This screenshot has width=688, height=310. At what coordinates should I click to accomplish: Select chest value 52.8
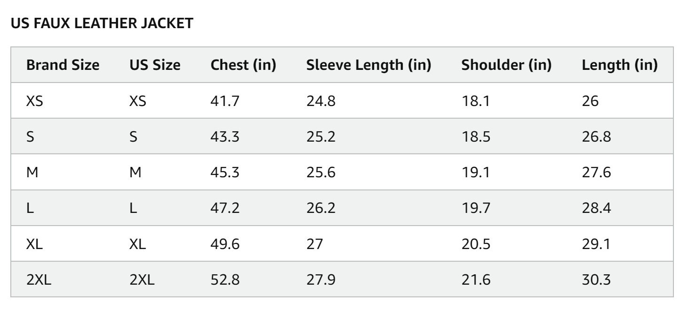225,280
